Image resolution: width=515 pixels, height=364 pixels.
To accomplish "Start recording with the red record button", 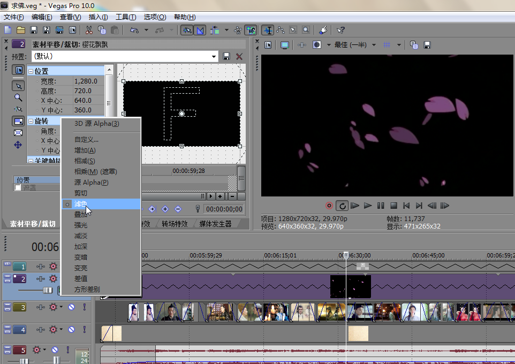I will coord(329,206).
